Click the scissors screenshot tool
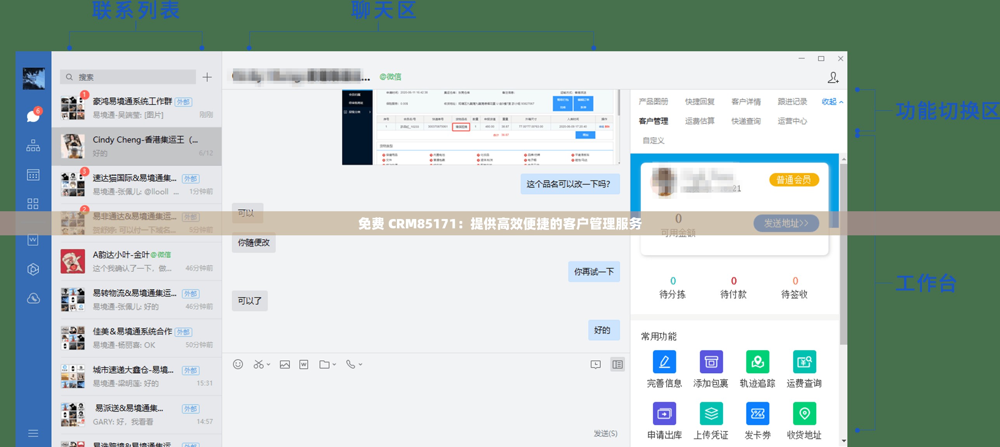 tap(258, 364)
